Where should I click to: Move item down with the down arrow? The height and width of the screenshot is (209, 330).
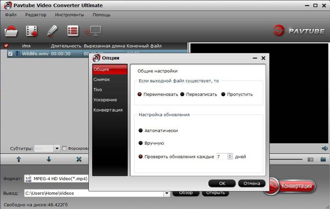click(x=49, y=159)
